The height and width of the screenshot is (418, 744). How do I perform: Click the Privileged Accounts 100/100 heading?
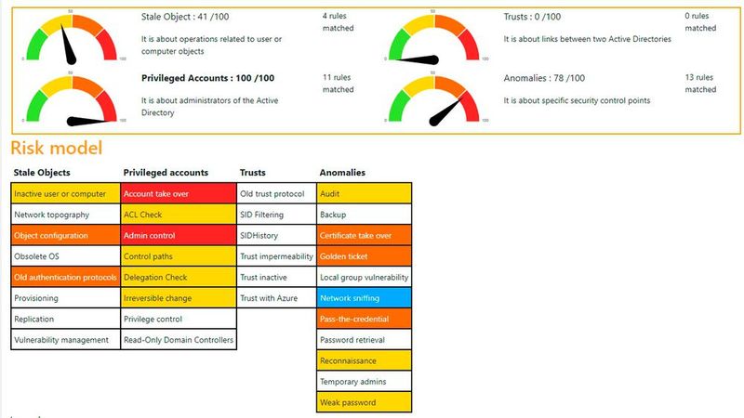click(x=207, y=78)
